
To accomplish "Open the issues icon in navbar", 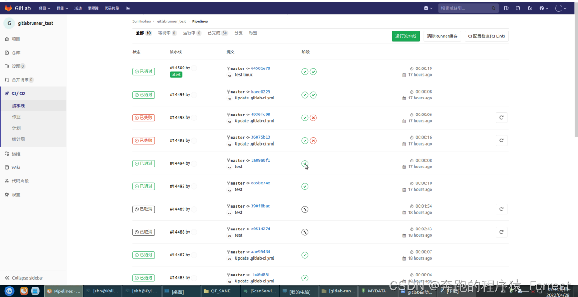I will point(506,8).
